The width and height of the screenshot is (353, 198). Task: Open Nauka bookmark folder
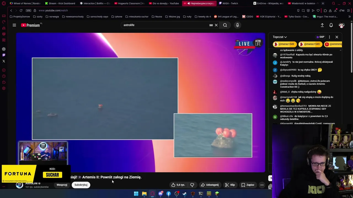(157, 16)
